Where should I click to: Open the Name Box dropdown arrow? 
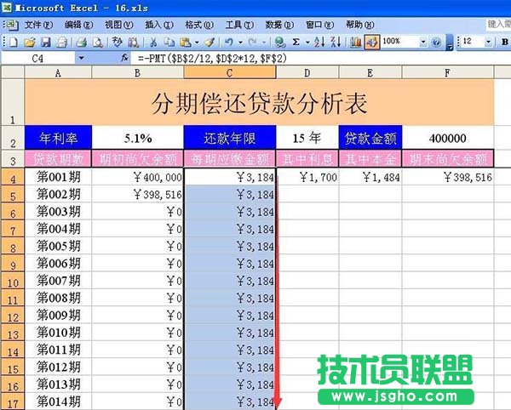point(81,58)
